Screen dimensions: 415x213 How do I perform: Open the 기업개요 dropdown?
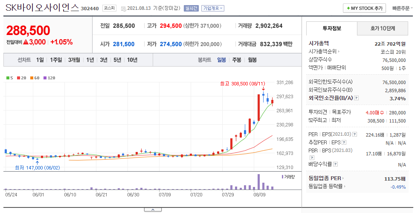point(212,8)
